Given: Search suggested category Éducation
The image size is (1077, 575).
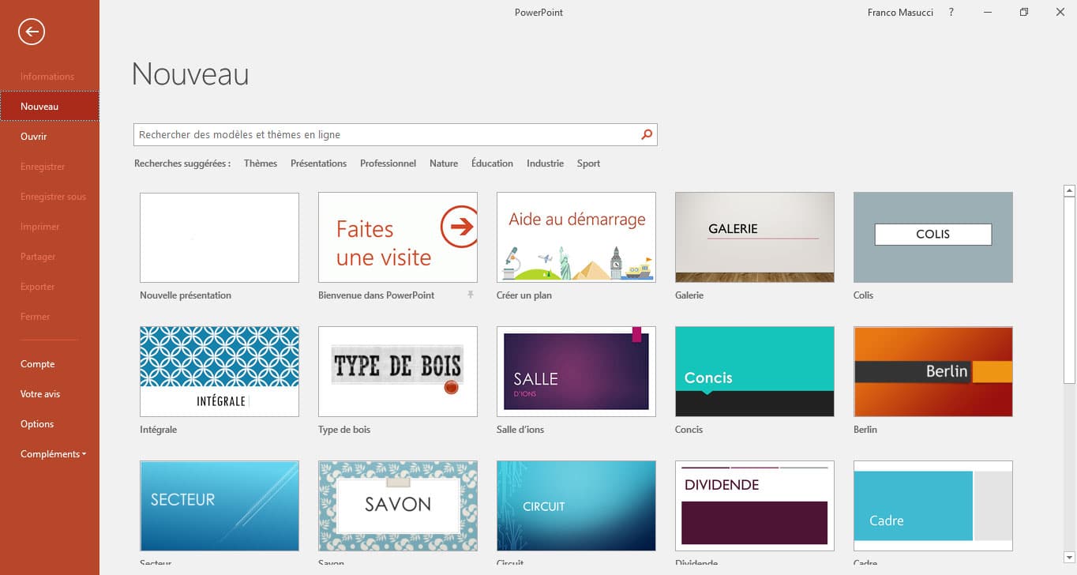Looking at the screenshot, I should click(492, 163).
